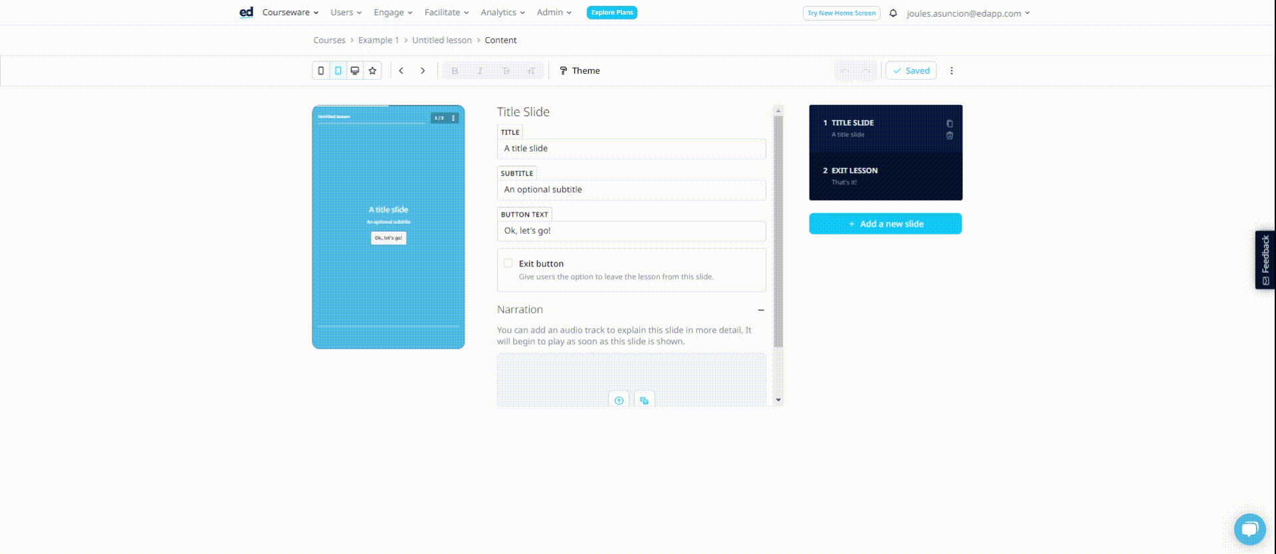Delete the Title Slide
1276x554 pixels.
(950, 136)
